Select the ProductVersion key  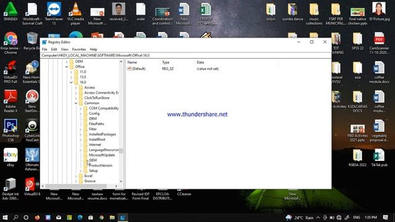(101, 166)
